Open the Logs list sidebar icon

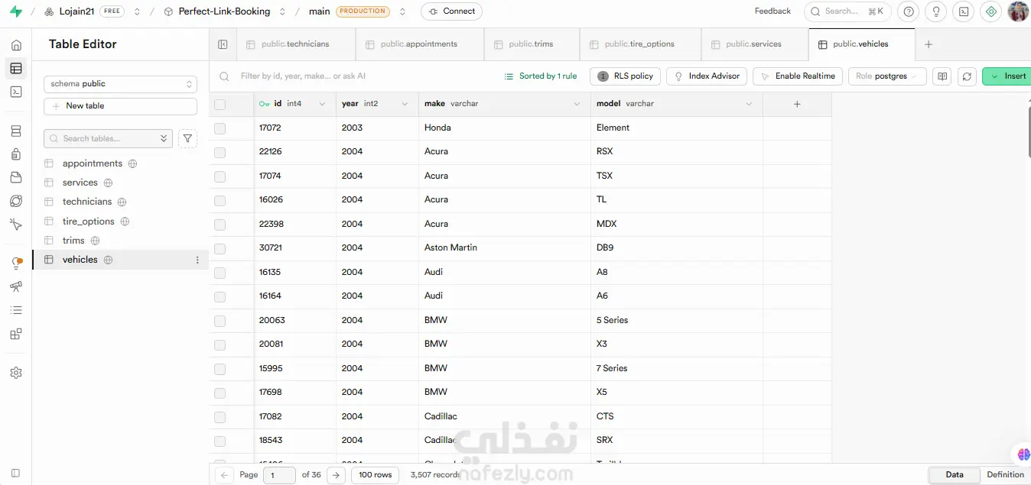[16, 310]
